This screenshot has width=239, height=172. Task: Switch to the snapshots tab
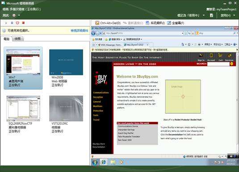(x=18, y=39)
